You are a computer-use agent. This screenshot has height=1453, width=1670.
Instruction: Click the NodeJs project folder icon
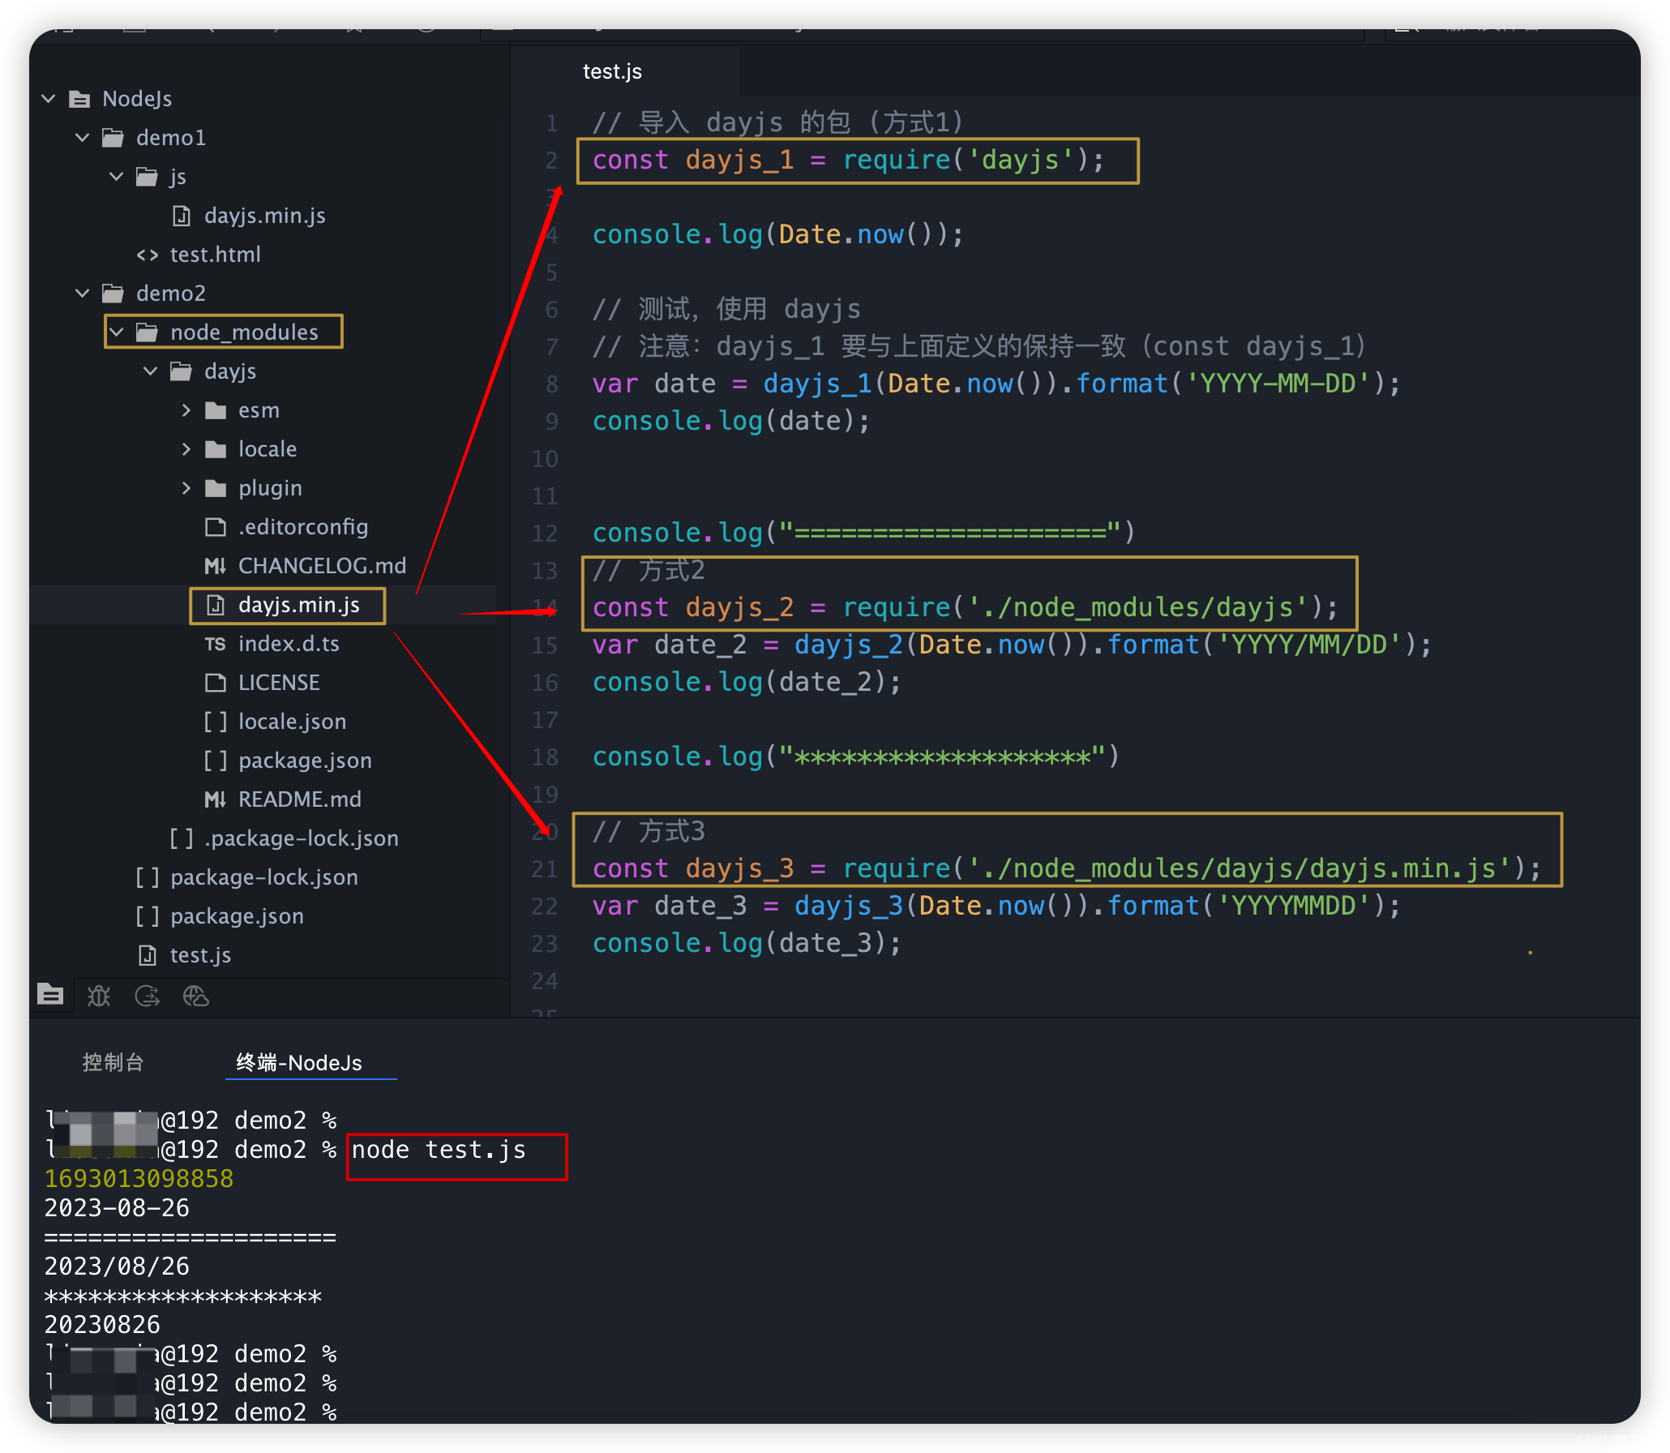tap(79, 99)
